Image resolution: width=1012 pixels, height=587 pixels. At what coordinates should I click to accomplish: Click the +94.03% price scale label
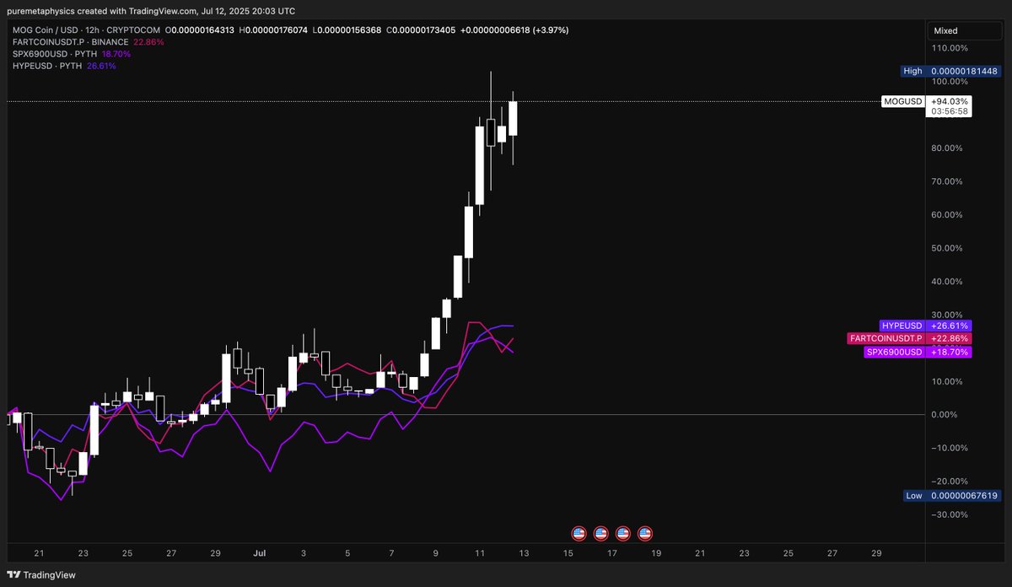(949, 101)
